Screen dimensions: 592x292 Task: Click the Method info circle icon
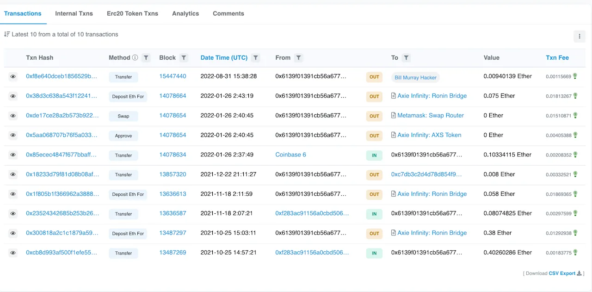135,58
